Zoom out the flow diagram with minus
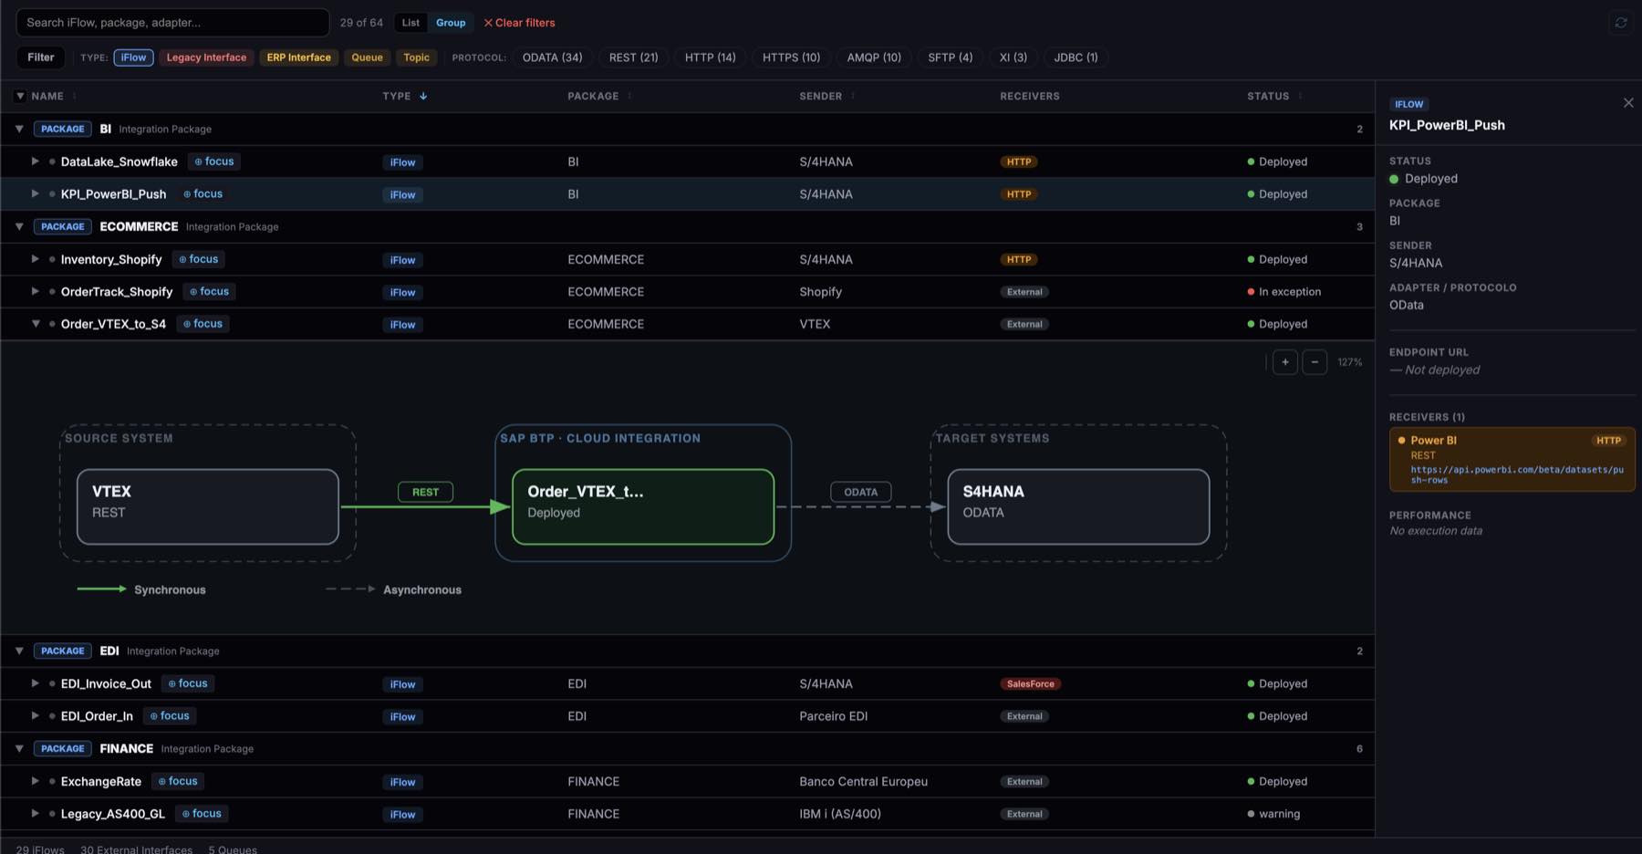 coord(1315,362)
